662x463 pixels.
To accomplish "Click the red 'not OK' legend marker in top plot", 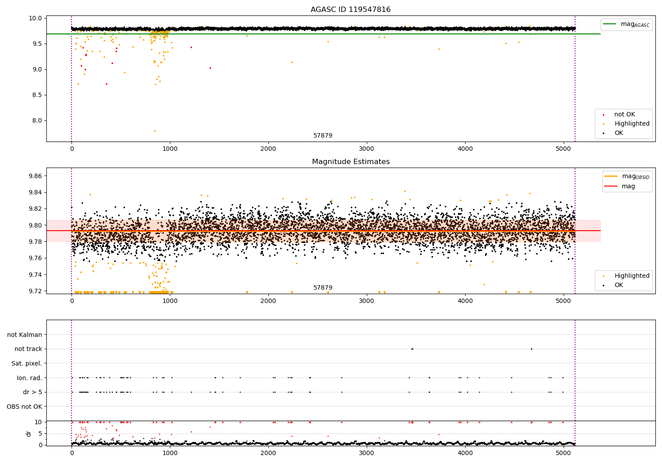I will tap(603, 115).
